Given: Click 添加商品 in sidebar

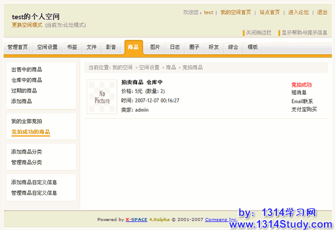Looking at the screenshot, I should (22, 101).
